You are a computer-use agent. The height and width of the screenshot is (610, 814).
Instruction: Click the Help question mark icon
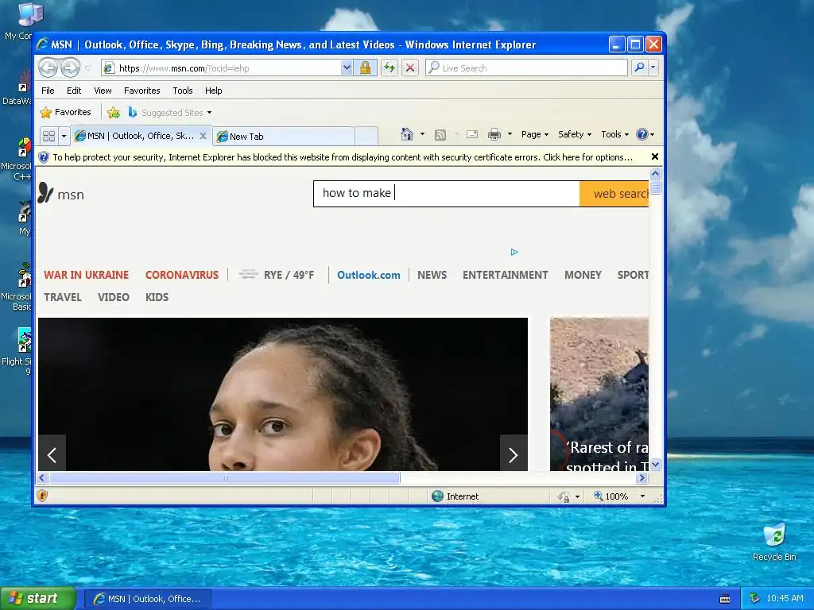[x=642, y=134]
